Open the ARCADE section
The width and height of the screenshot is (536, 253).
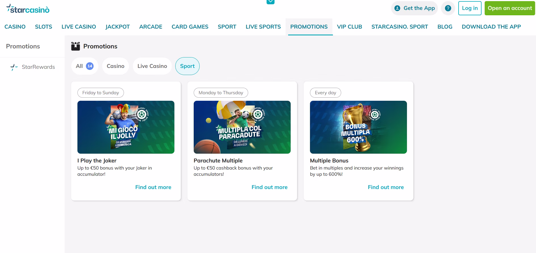pyautogui.click(x=151, y=27)
